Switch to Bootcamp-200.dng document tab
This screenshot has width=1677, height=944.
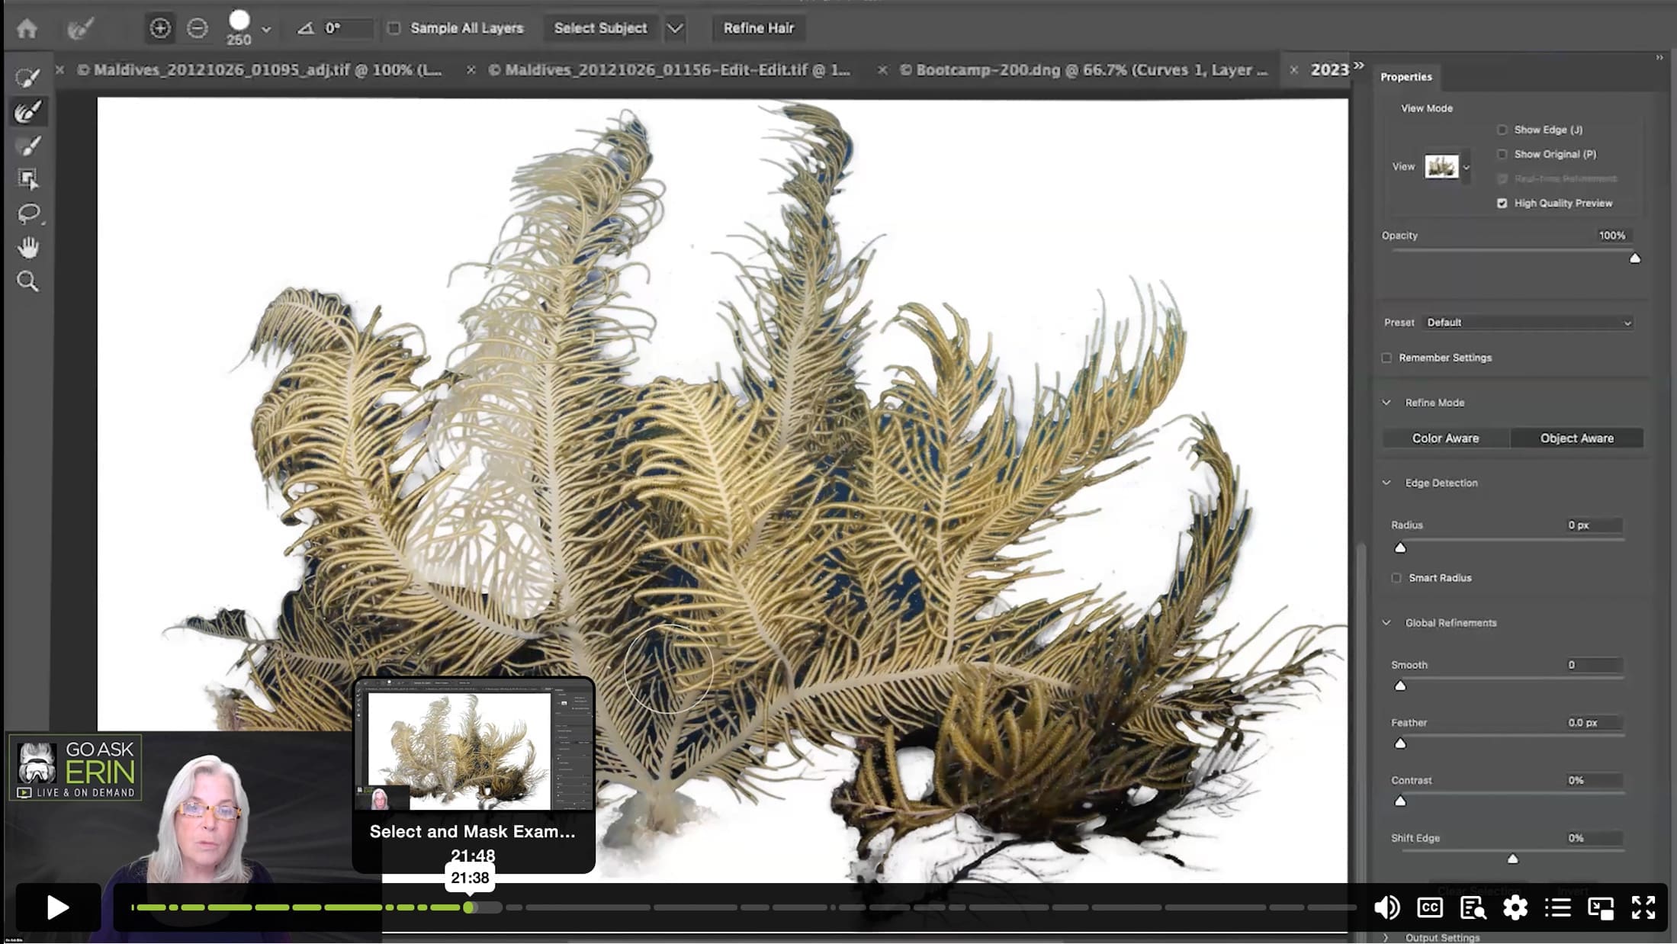[x=1084, y=70]
